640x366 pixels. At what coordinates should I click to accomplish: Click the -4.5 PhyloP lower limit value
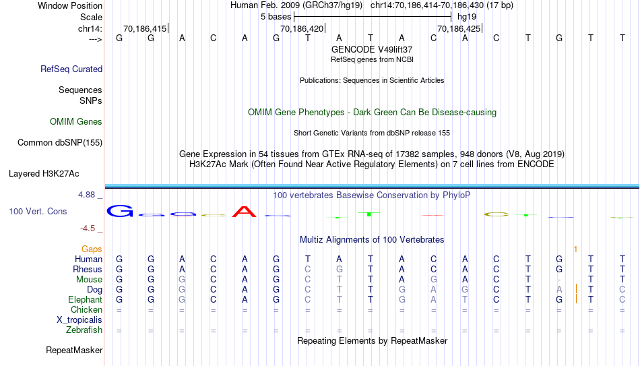88,228
